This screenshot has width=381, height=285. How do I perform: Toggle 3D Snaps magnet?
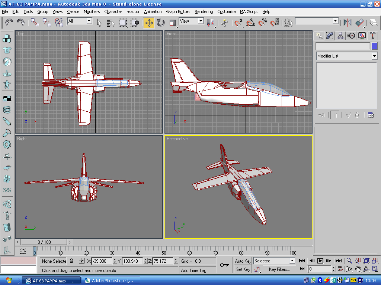[x=238, y=23]
